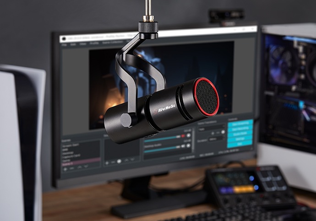Click the Start Recording button

[240, 129]
